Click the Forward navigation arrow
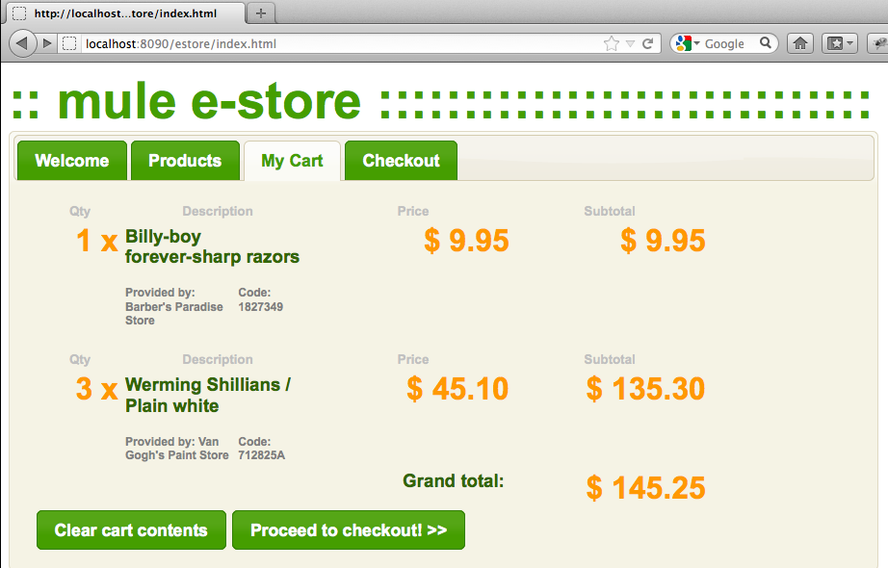This screenshot has height=568, width=888. coord(46,42)
